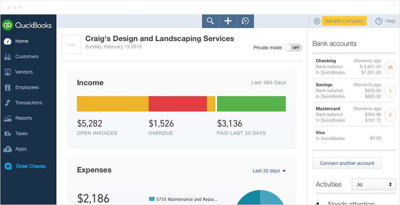Click the OPEN INVOICES label

pos(97,133)
